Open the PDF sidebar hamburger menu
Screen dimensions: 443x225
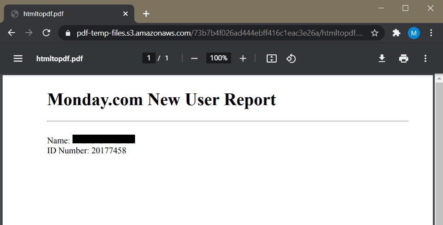coord(18,58)
